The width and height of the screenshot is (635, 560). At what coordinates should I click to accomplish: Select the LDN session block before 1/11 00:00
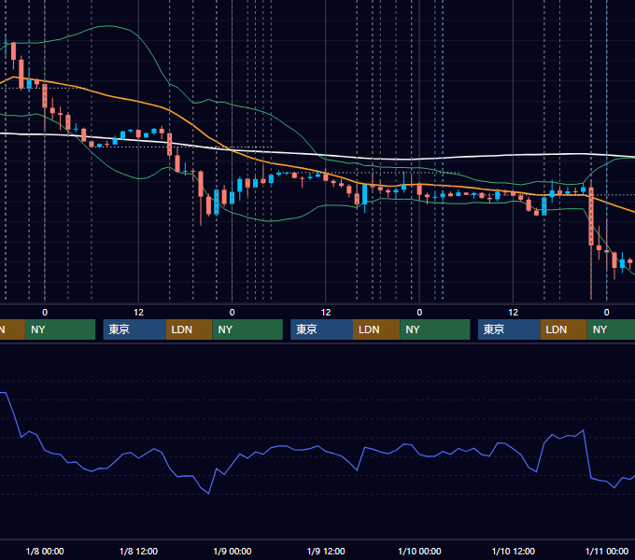point(564,329)
